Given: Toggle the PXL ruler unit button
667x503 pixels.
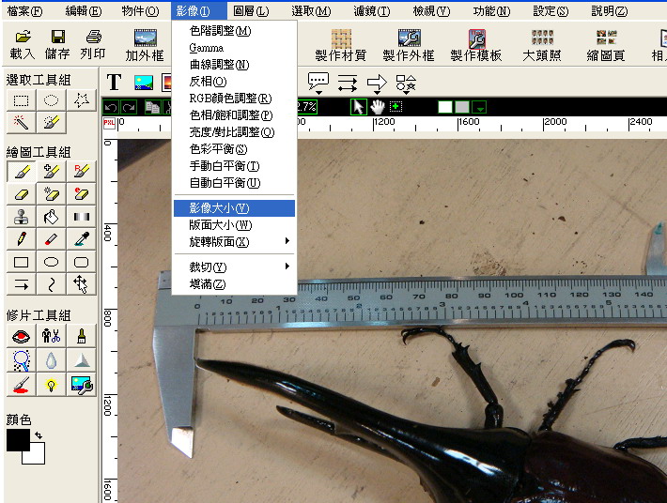Looking at the screenshot, I should pyautogui.click(x=108, y=122).
